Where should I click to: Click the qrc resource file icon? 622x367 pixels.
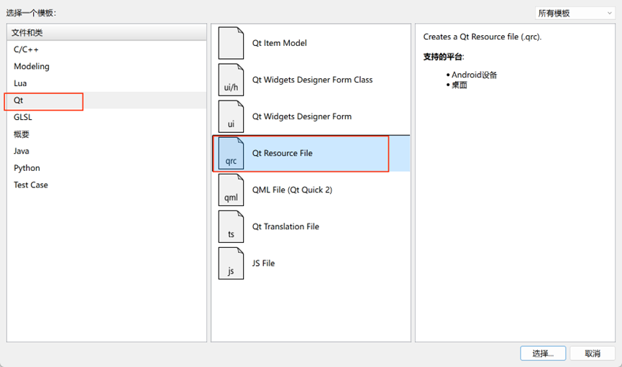coord(231,153)
